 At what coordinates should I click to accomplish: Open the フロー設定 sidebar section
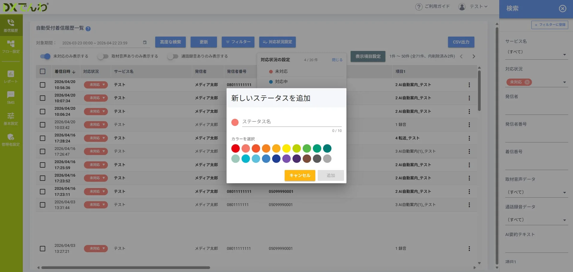click(x=11, y=47)
